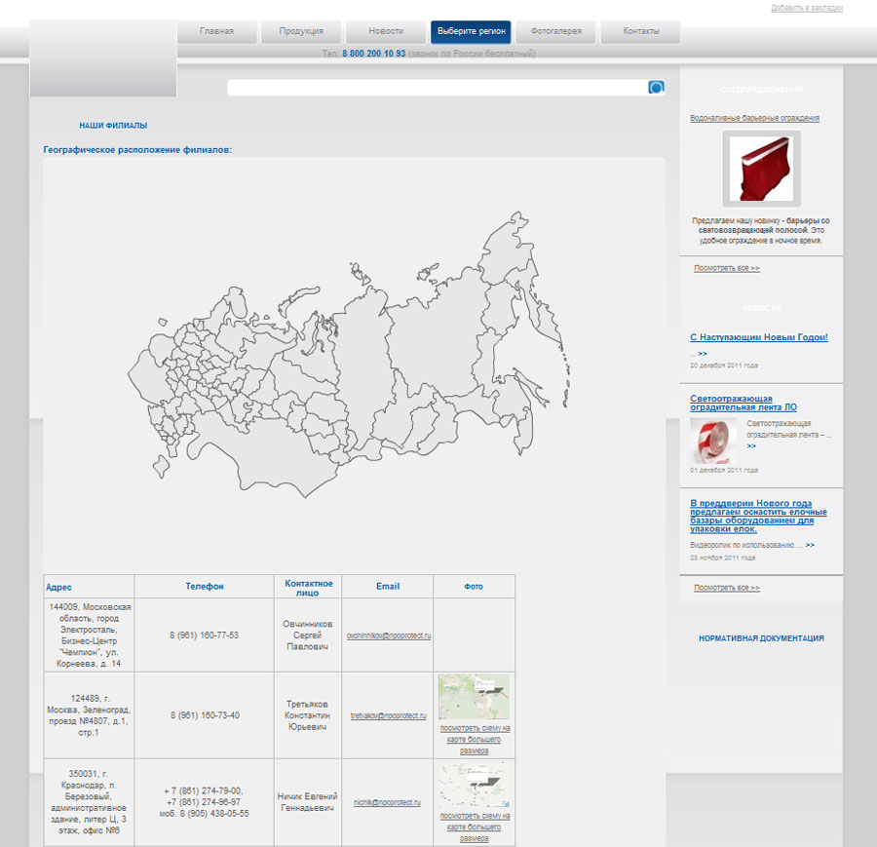Open the Продукция menu tab
Image resolution: width=877 pixels, height=847 pixels.
301,31
